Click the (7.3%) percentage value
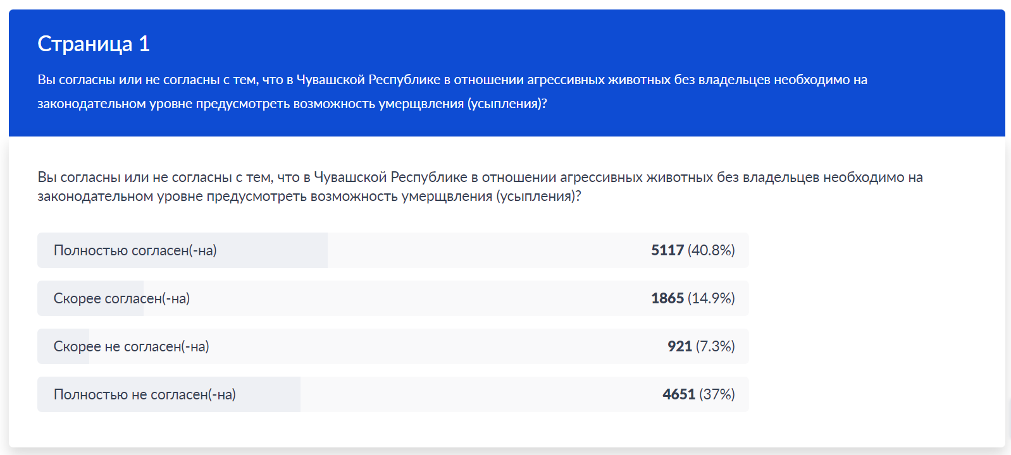1011x455 pixels. 715,346
